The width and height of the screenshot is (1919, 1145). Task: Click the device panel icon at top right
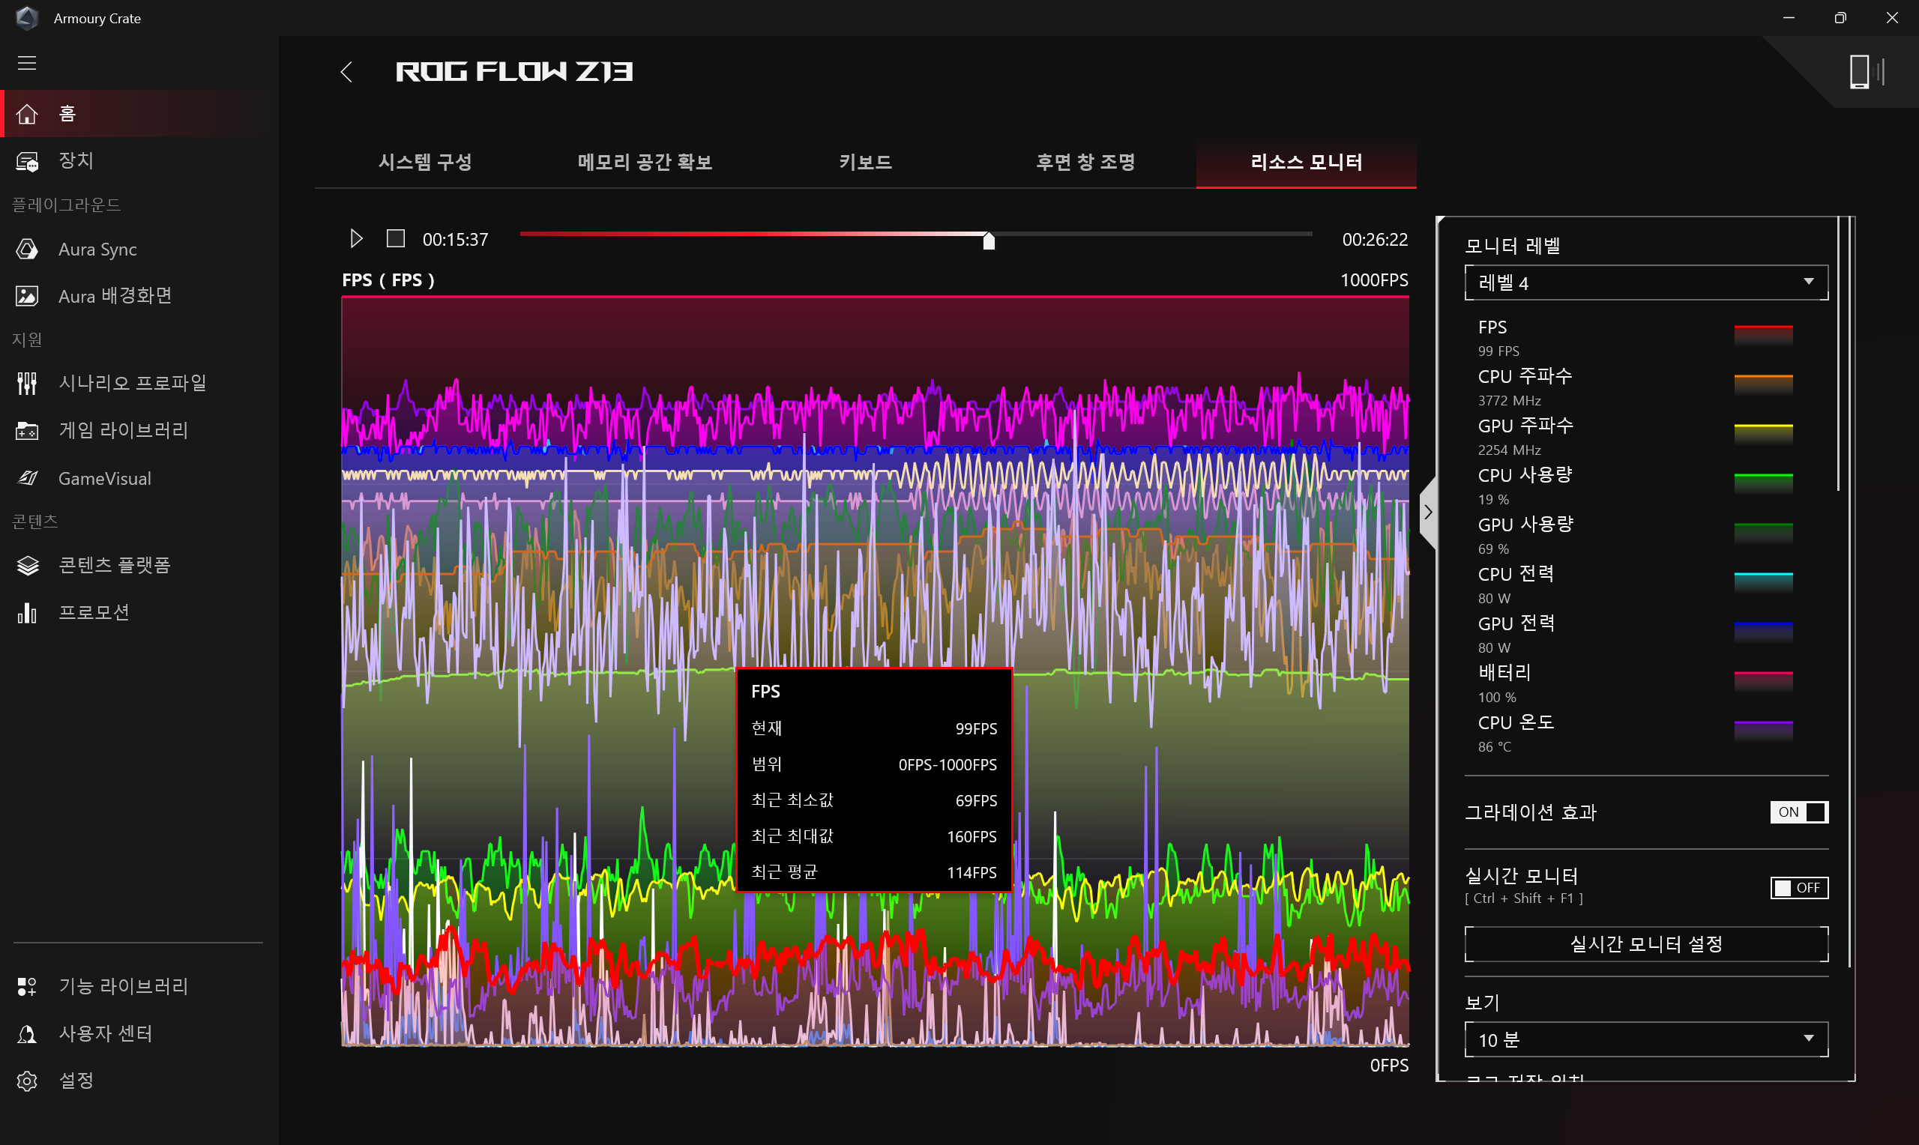coord(1867,73)
